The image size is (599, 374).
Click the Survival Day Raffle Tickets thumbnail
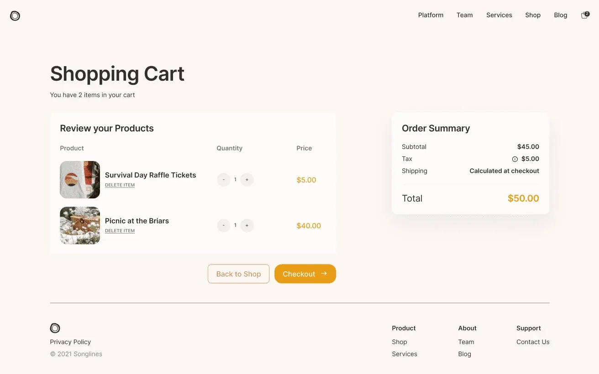[x=80, y=180]
